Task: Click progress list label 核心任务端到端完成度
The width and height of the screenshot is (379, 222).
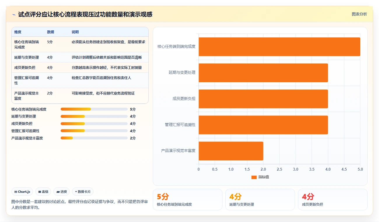Action: (29, 109)
